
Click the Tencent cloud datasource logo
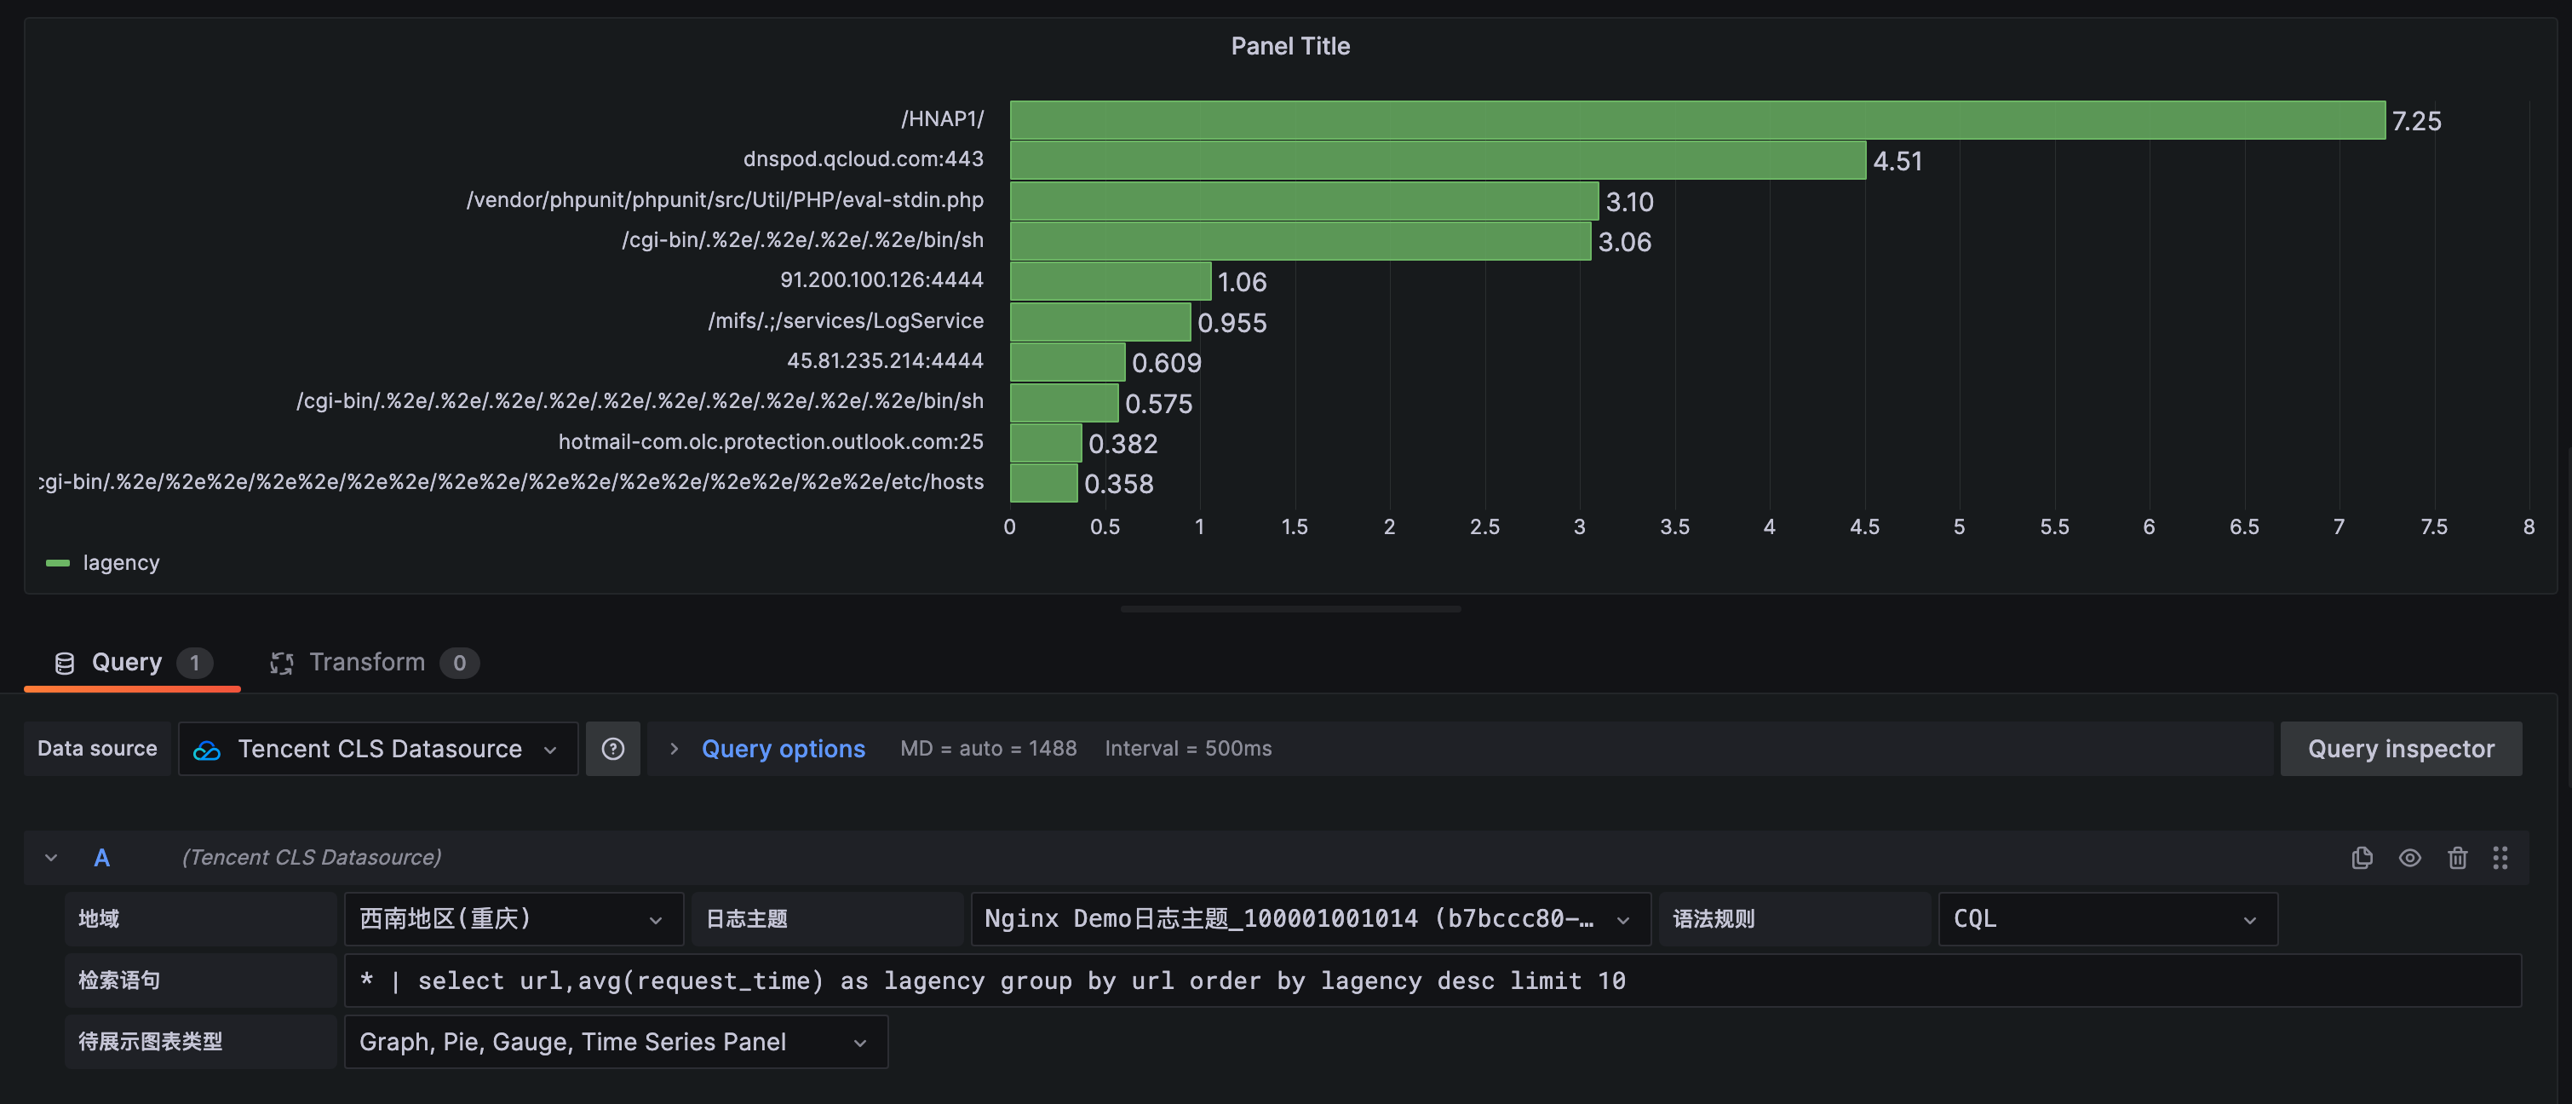(207, 750)
